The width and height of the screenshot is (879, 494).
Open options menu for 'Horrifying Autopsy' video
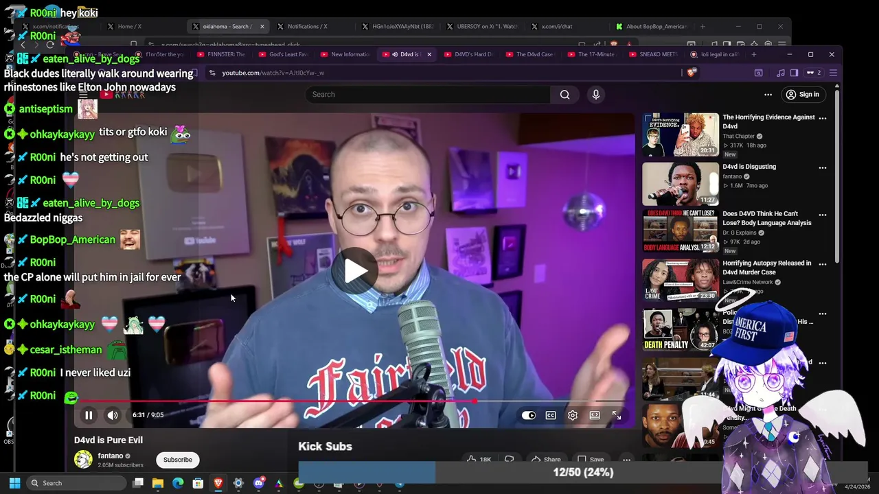[823, 264]
